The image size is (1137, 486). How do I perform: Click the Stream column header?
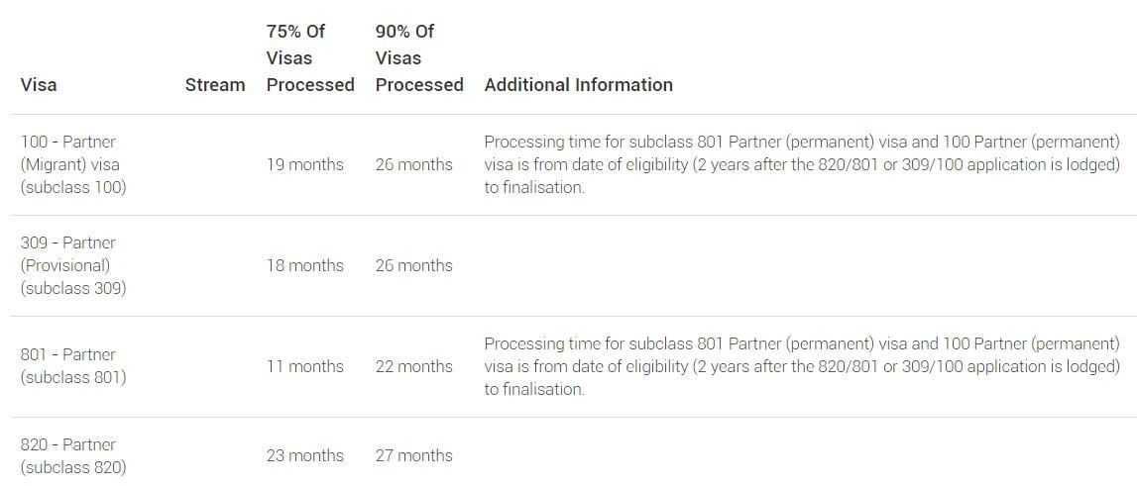click(215, 85)
